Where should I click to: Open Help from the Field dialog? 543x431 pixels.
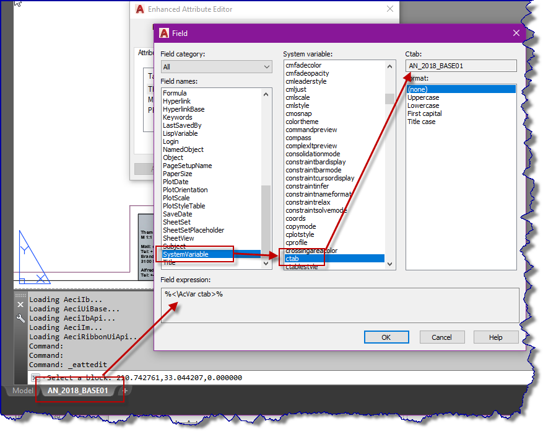point(495,337)
